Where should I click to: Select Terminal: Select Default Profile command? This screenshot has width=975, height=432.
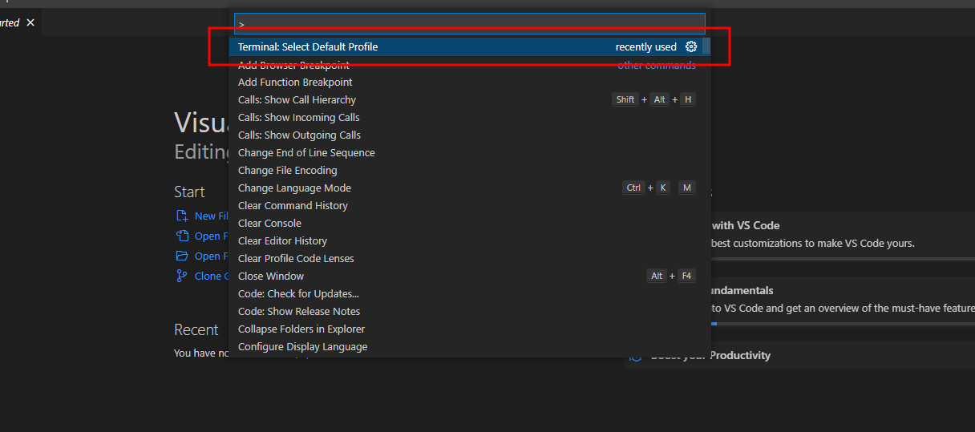pyautogui.click(x=466, y=46)
